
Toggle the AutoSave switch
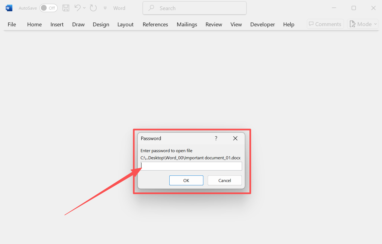click(48, 8)
